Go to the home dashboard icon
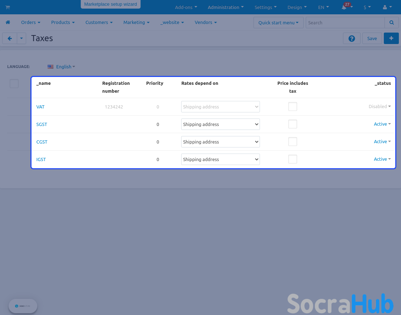401x315 pixels. click(x=8, y=22)
